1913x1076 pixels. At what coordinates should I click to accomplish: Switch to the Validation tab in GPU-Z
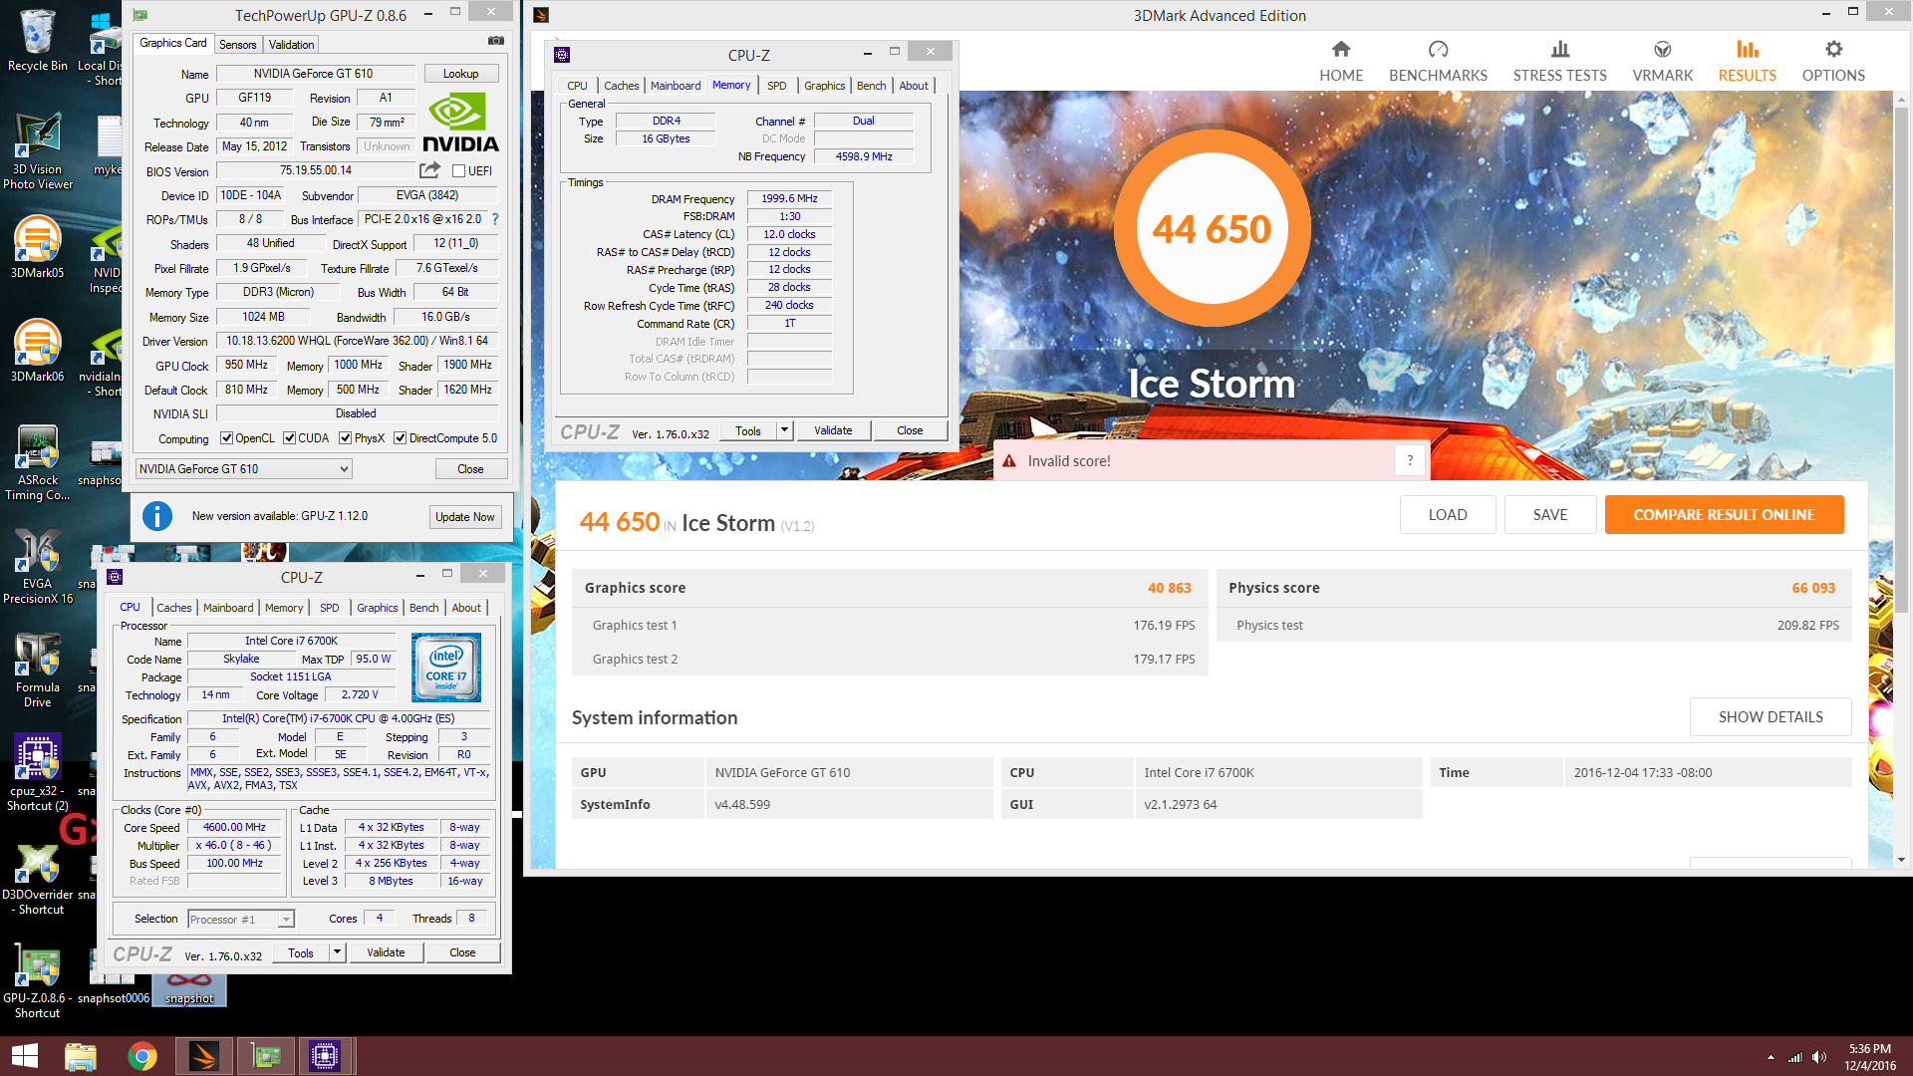point(291,44)
